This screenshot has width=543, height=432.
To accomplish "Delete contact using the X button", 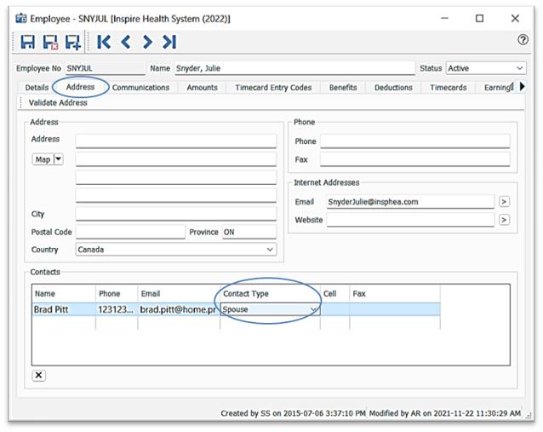I will pyautogui.click(x=39, y=375).
